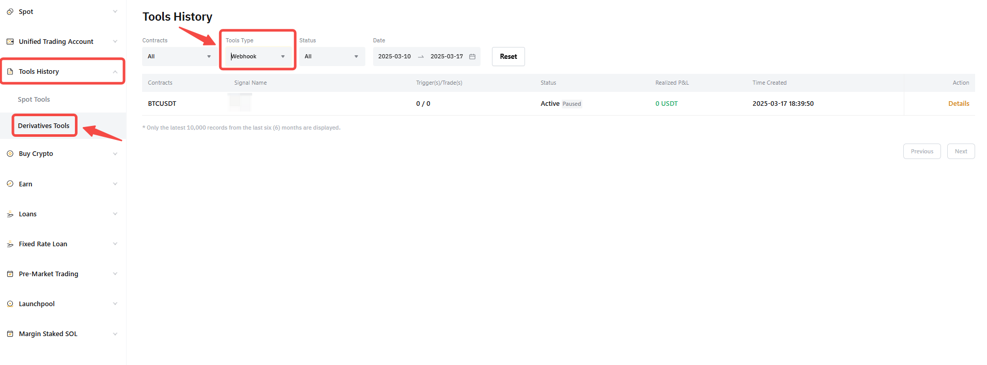The width and height of the screenshot is (987, 365).
Task: Open the date range calendar icon
Action: [x=472, y=57]
